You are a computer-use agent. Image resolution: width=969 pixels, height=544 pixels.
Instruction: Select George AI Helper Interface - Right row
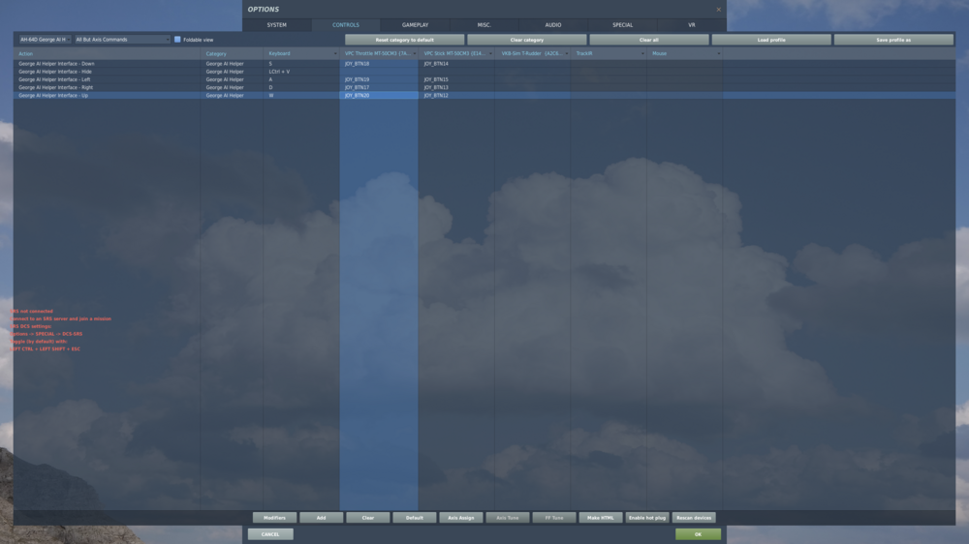coord(484,88)
